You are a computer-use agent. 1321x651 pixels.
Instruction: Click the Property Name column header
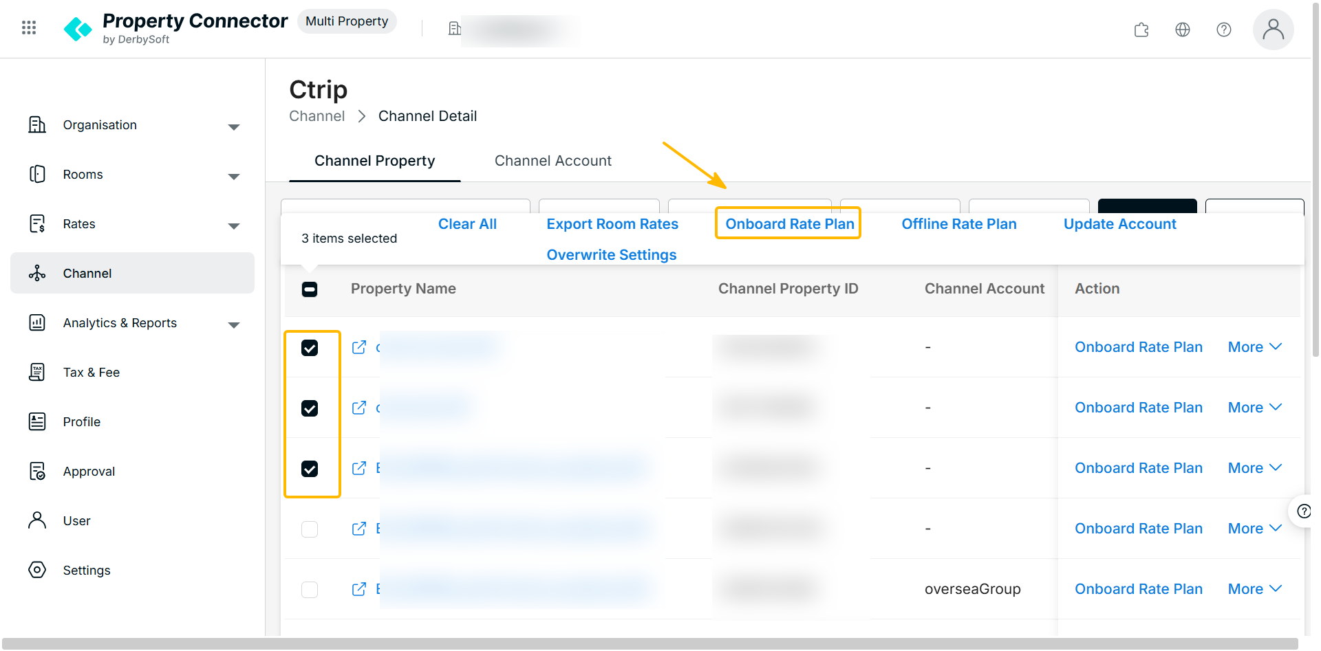tap(403, 289)
